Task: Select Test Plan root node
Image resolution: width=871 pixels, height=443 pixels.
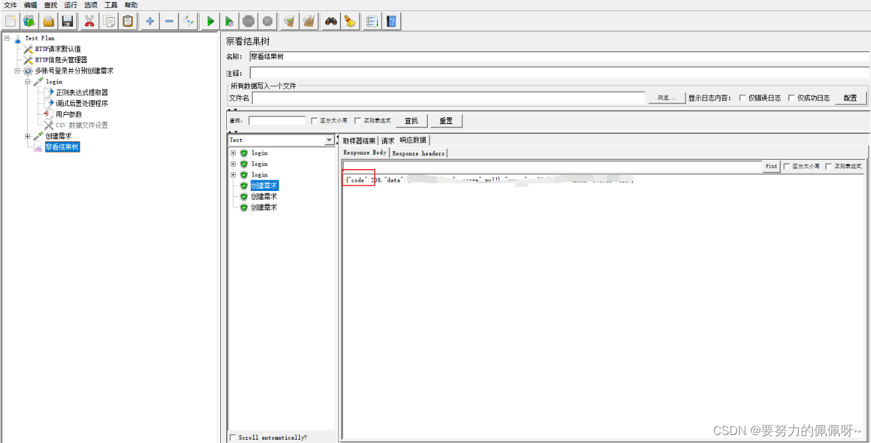Action: 40,38
